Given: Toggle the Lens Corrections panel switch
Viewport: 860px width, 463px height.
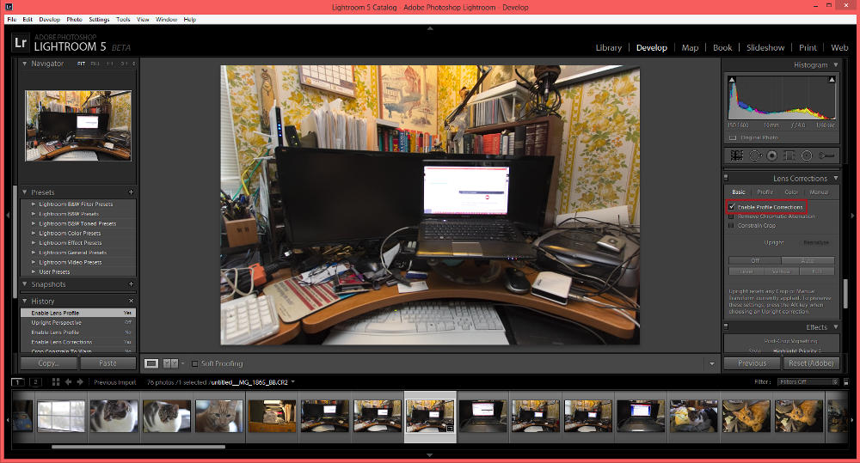Looking at the screenshot, I should [726, 178].
